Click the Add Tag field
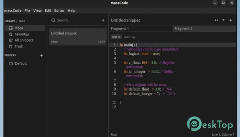 [x=130, y=37]
